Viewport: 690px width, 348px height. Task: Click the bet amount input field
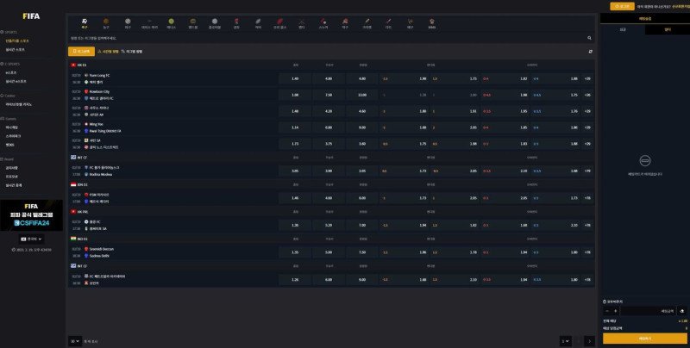[x=649, y=311]
